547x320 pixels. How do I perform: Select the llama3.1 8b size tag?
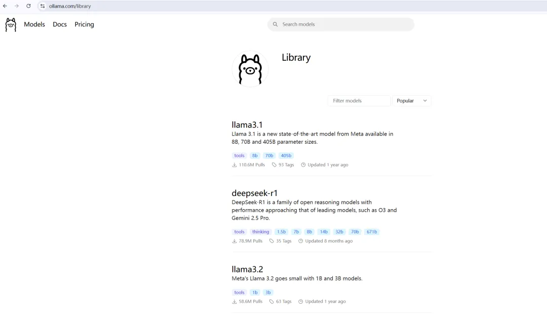[255, 155]
